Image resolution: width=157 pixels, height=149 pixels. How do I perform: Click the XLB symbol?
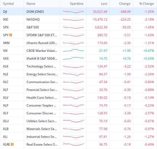point(6,129)
